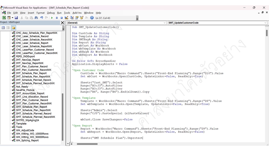Click the Redo arrow icon
The width and height of the screenshot is (269, 151).
pos(46,18)
